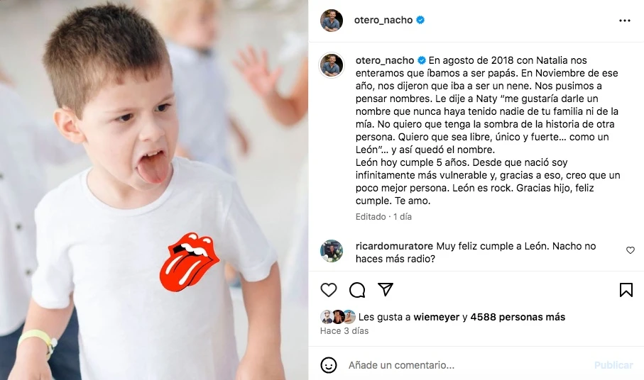644x380 pixels.
Task: Click the verified badge in the post header
Action: (x=420, y=20)
